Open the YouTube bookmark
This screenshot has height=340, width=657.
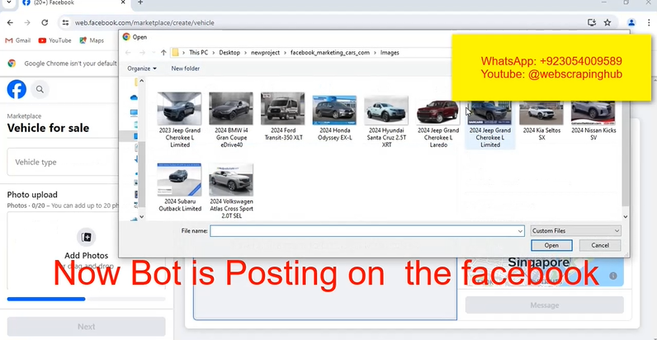[54, 40]
